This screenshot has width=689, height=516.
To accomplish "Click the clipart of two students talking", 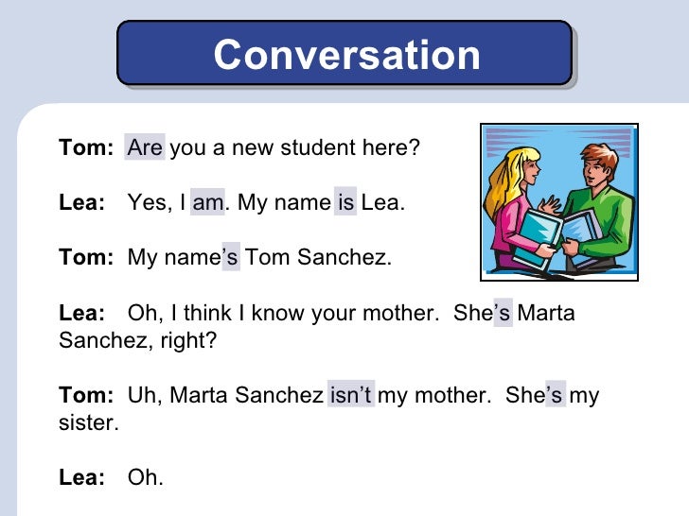I will point(559,202).
